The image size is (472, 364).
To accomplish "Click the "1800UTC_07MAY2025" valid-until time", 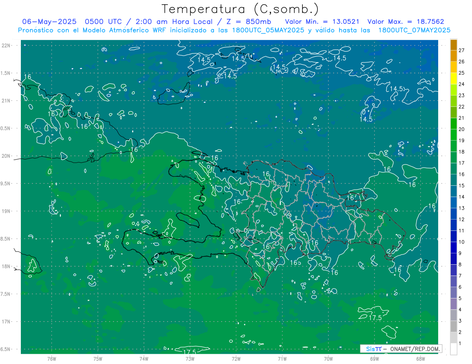I will tap(414, 30).
